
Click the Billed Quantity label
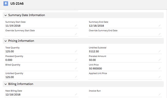click(x=13, y=65)
